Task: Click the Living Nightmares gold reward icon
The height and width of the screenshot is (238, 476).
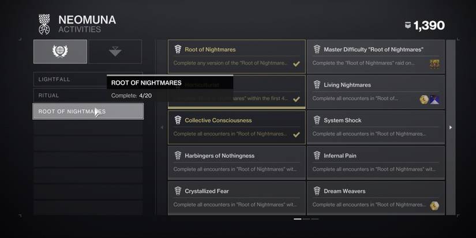Action: 424,99
